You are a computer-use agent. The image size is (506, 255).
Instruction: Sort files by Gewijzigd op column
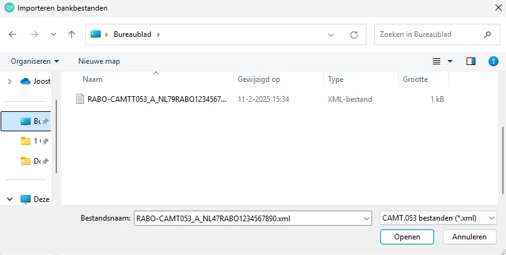tap(258, 80)
